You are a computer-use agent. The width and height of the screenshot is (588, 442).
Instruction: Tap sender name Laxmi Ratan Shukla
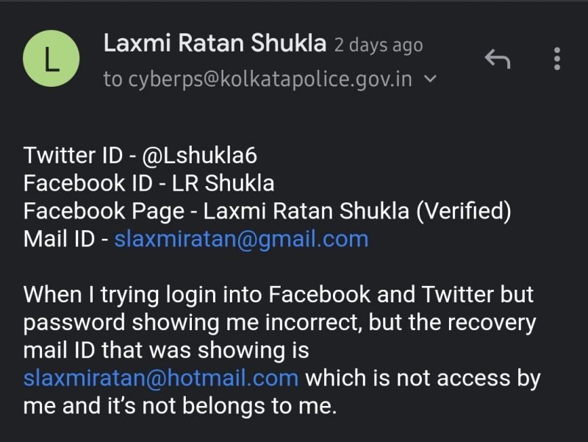click(x=215, y=43)
